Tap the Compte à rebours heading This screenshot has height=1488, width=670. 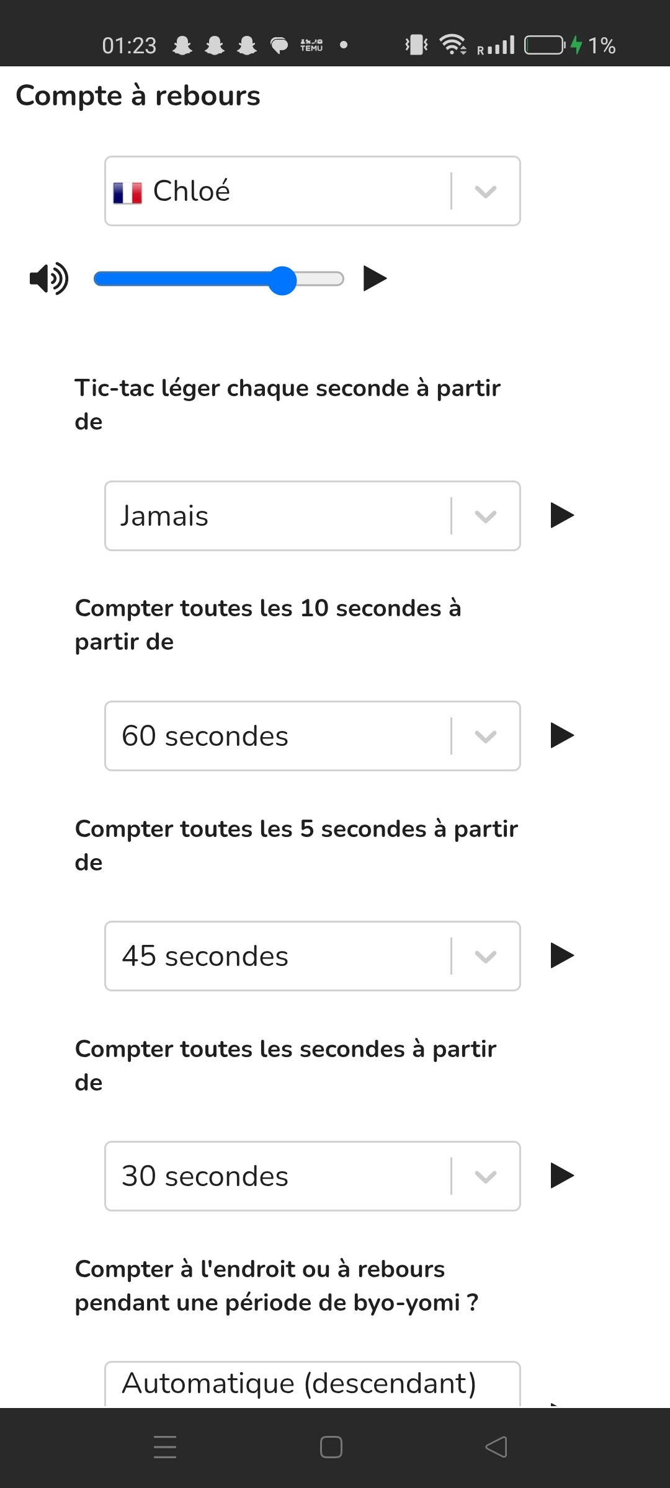[x=138, y=96]
